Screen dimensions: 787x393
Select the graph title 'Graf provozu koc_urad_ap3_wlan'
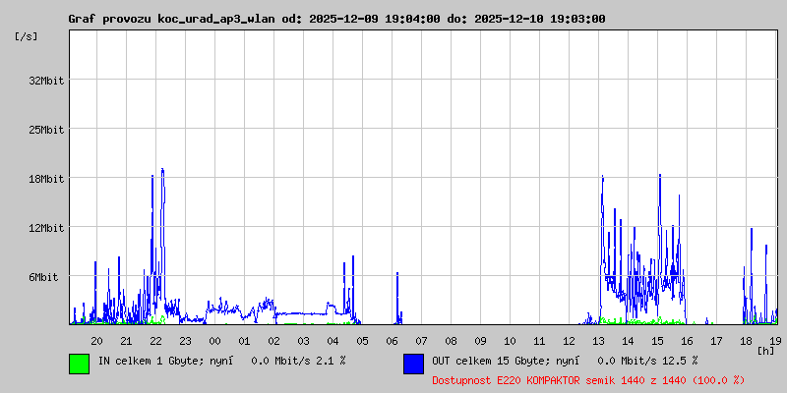pos(170,19)
